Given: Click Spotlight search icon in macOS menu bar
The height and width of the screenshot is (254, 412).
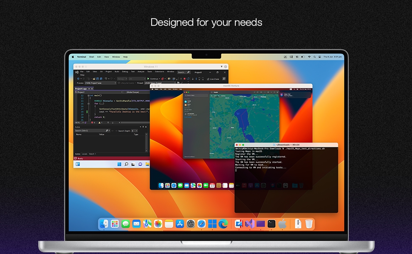Looking at the screenshot, I should pos(314,57).
